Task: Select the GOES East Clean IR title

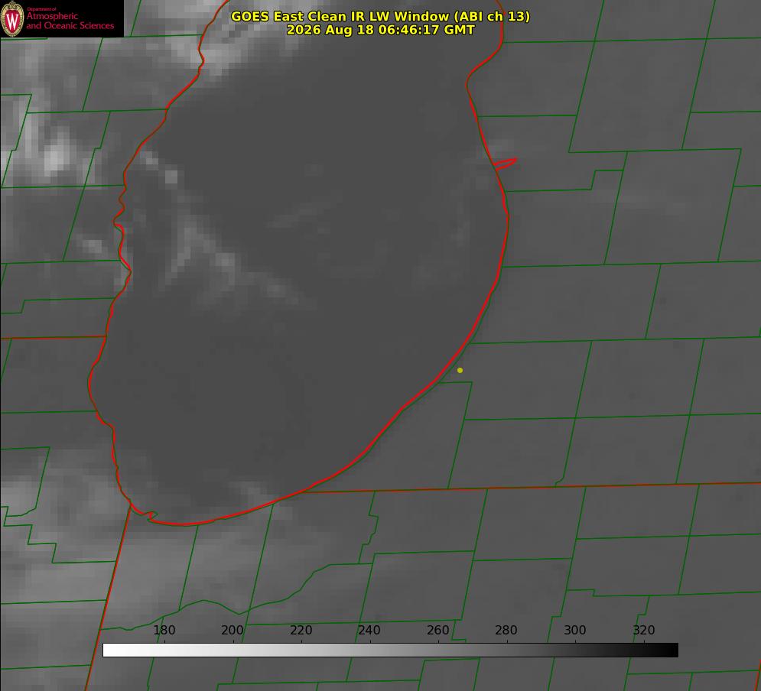Action: coord(380,16)
